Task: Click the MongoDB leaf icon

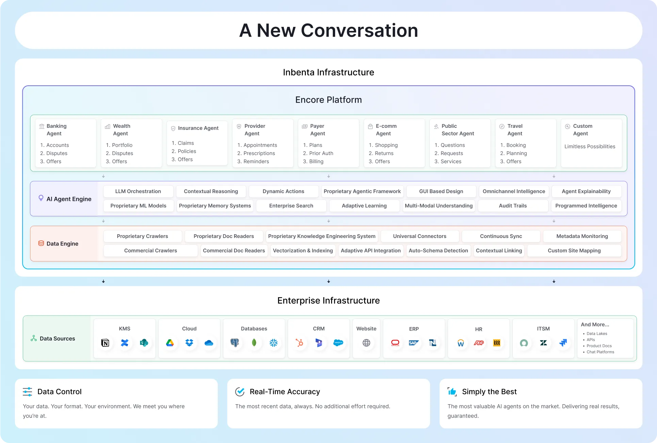Action: tap(254, 343)
